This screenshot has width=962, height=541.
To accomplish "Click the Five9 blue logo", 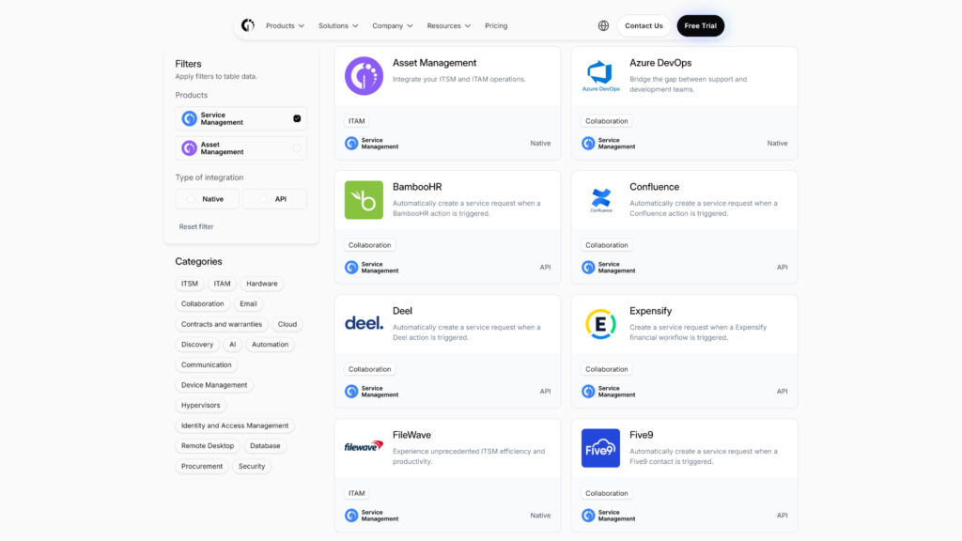I will [x=600, y=448].
